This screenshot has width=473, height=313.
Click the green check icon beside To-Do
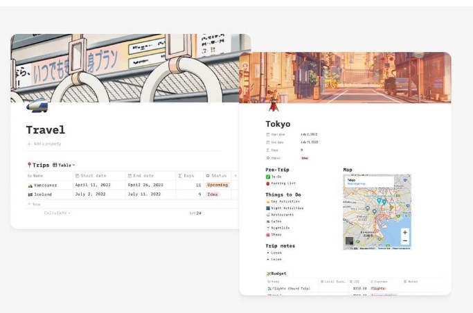click(x=267, y=177)
